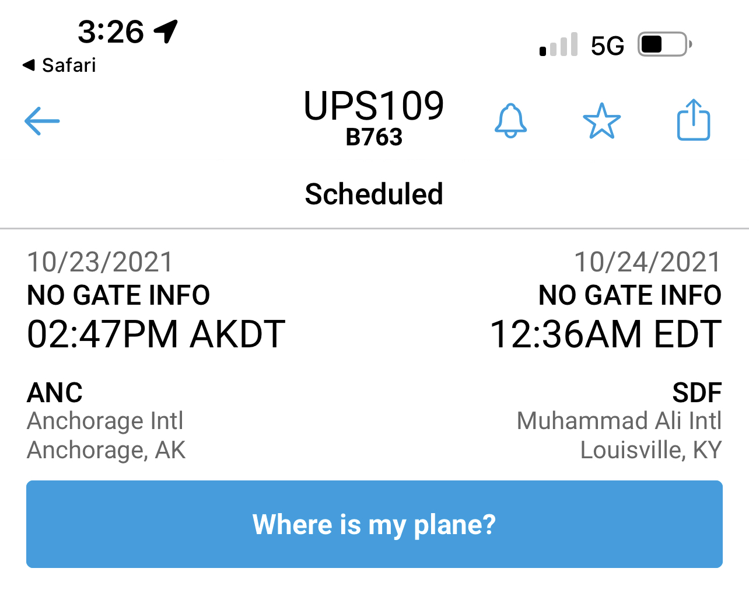Tap Muhammad Ali Intl airport name
Viewport: 749px width, 589px height.
pyautogui.click(x=619, y=421)
